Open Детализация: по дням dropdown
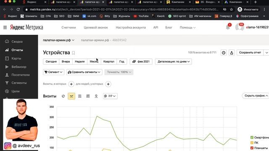 (174, 62)
